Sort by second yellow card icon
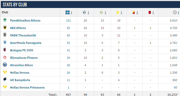 (x=133, y=12)
